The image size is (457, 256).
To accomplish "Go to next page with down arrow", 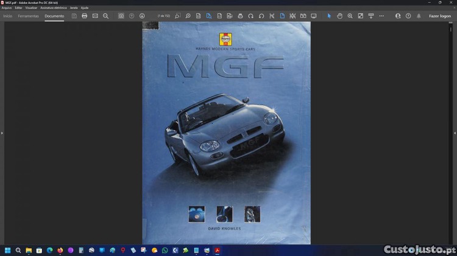I will click(142, 16).
